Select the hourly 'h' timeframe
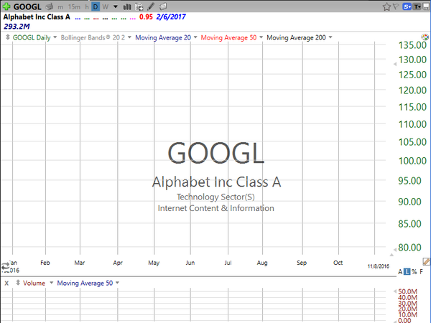This screenshot has width=431, height=323. point(87,7)
